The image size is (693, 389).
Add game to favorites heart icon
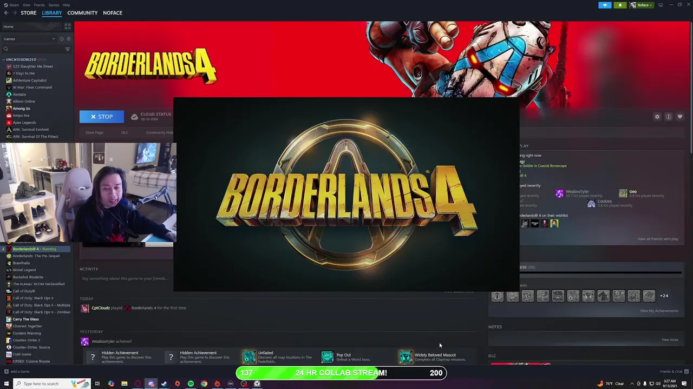coord(680,117)
